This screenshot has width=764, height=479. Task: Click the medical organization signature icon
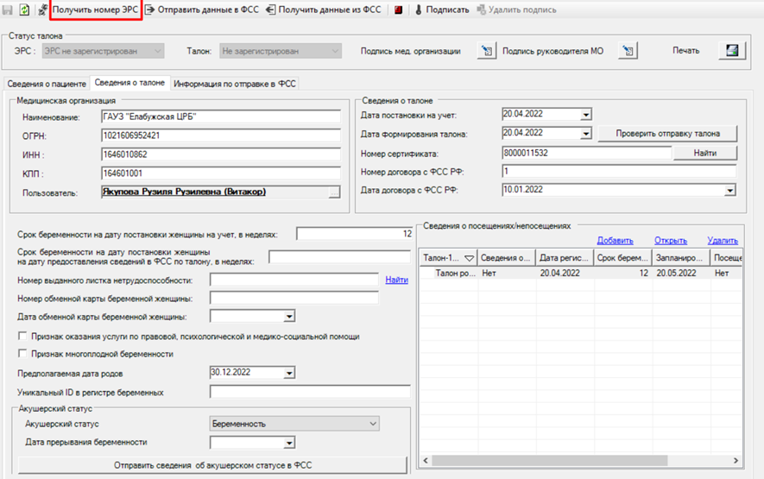coord(486,51)
